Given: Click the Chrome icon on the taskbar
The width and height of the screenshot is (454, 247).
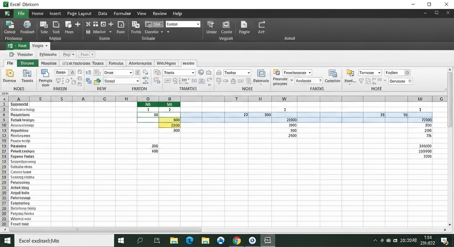Looking at the screenshot, I should click(236, 240).
